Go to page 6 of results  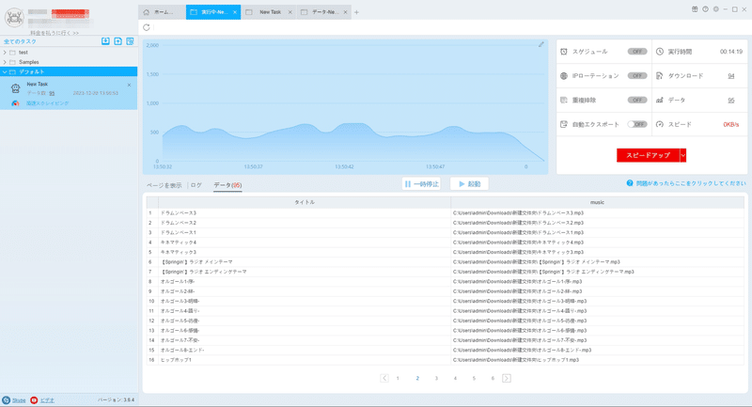493,378
